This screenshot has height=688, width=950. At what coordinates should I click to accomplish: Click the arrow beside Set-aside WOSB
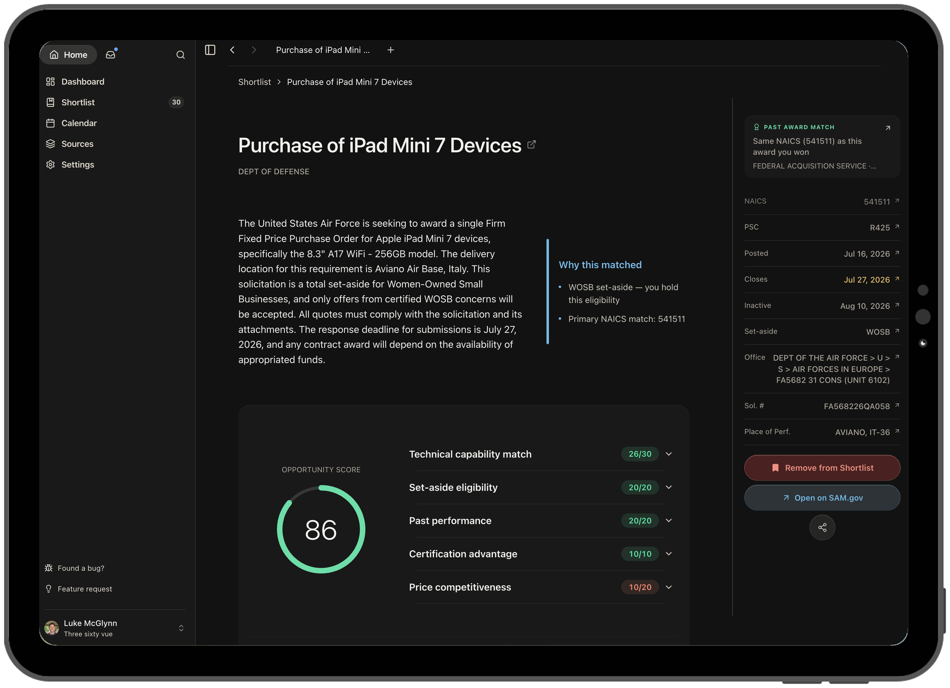[897, 331]
